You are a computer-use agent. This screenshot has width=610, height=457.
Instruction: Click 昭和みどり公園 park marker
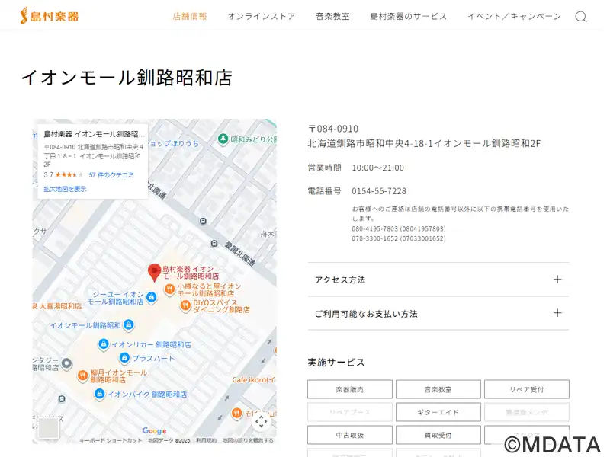click(x=223, y=139)
